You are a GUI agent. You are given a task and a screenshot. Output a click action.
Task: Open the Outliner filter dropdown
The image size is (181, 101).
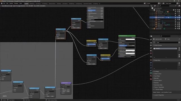click(x=176, y=6)
